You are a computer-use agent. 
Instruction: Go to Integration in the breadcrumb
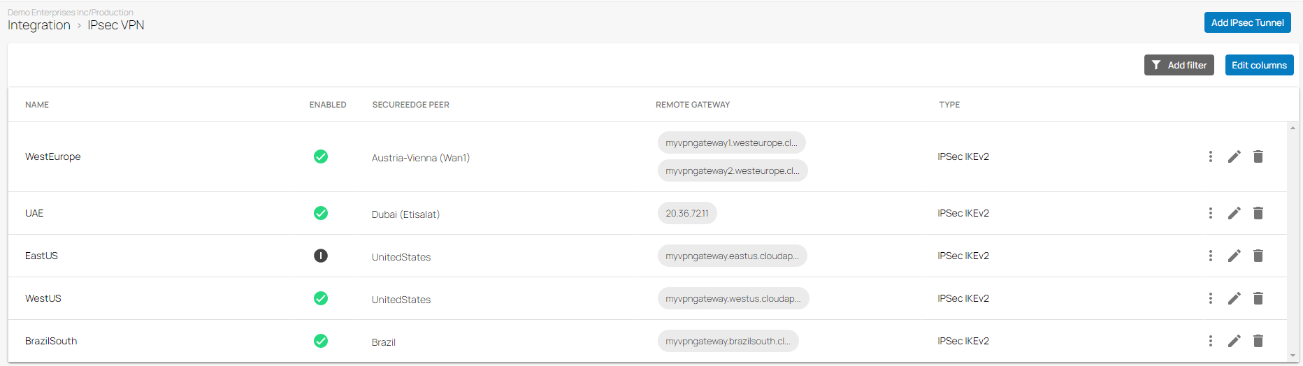click(39, 25)
